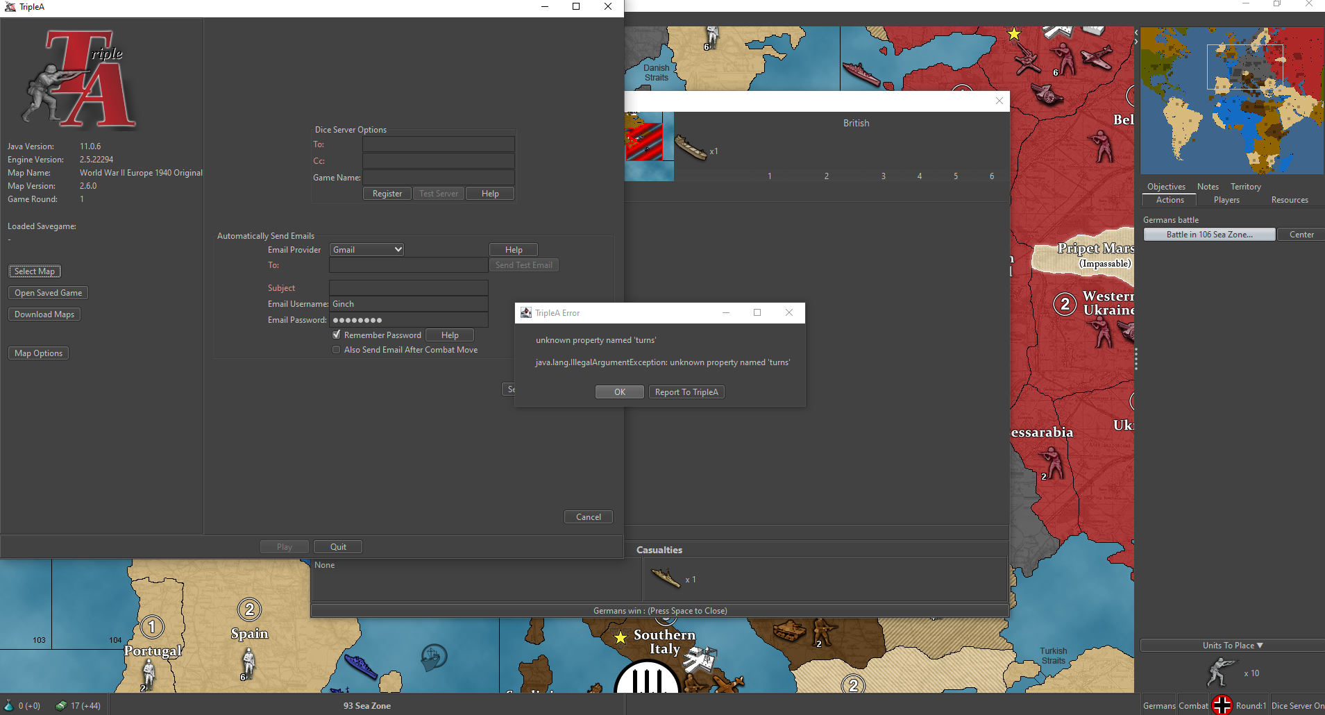The height and width of the screenshot is (715, 1325).
Task: Click OK in the TripleA Error dialog
Action: tap(620, 392)
